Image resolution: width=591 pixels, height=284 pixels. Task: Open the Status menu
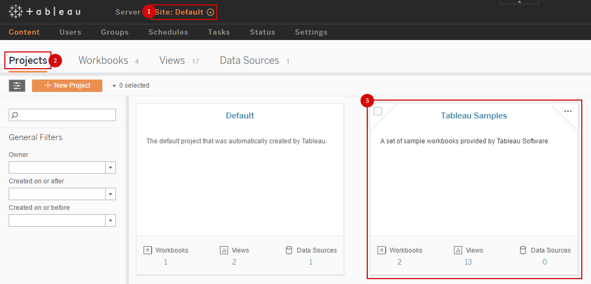tap(262, 32)
